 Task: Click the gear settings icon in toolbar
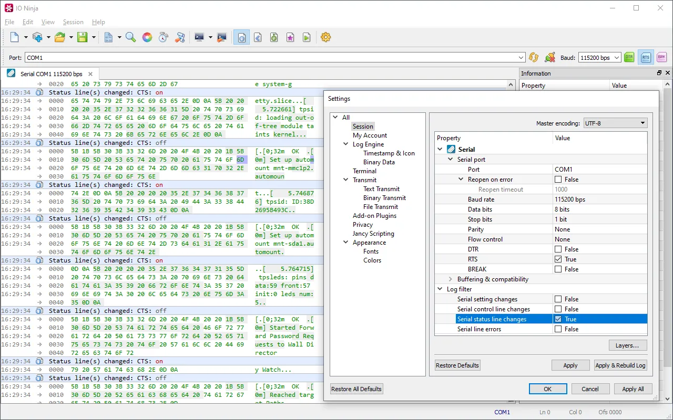(325, 37)
